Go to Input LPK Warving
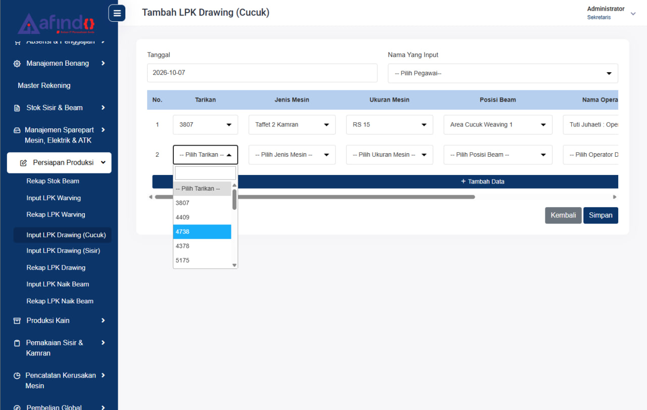 point(54,198)
